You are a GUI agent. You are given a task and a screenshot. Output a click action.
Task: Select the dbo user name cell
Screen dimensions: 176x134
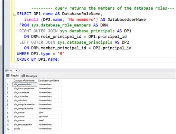pos(49,112)
